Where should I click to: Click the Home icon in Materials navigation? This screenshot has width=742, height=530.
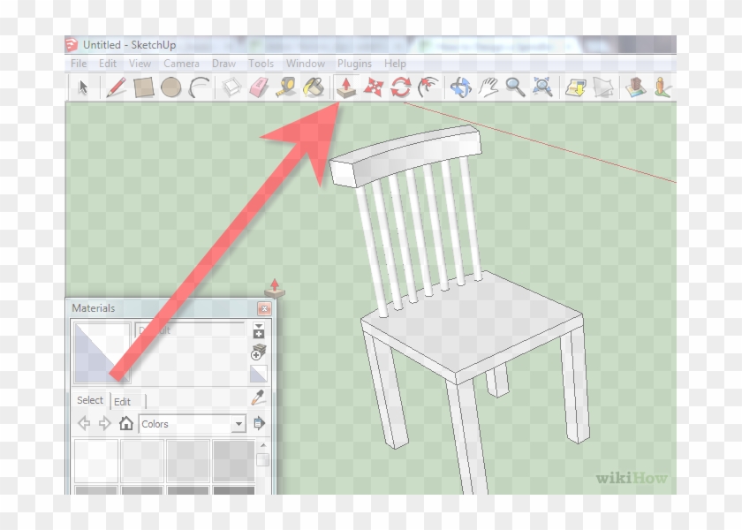126,424
